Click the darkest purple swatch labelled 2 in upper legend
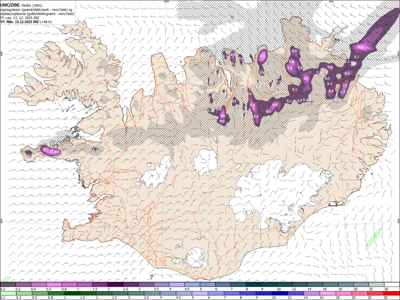 tap(115, 285)
